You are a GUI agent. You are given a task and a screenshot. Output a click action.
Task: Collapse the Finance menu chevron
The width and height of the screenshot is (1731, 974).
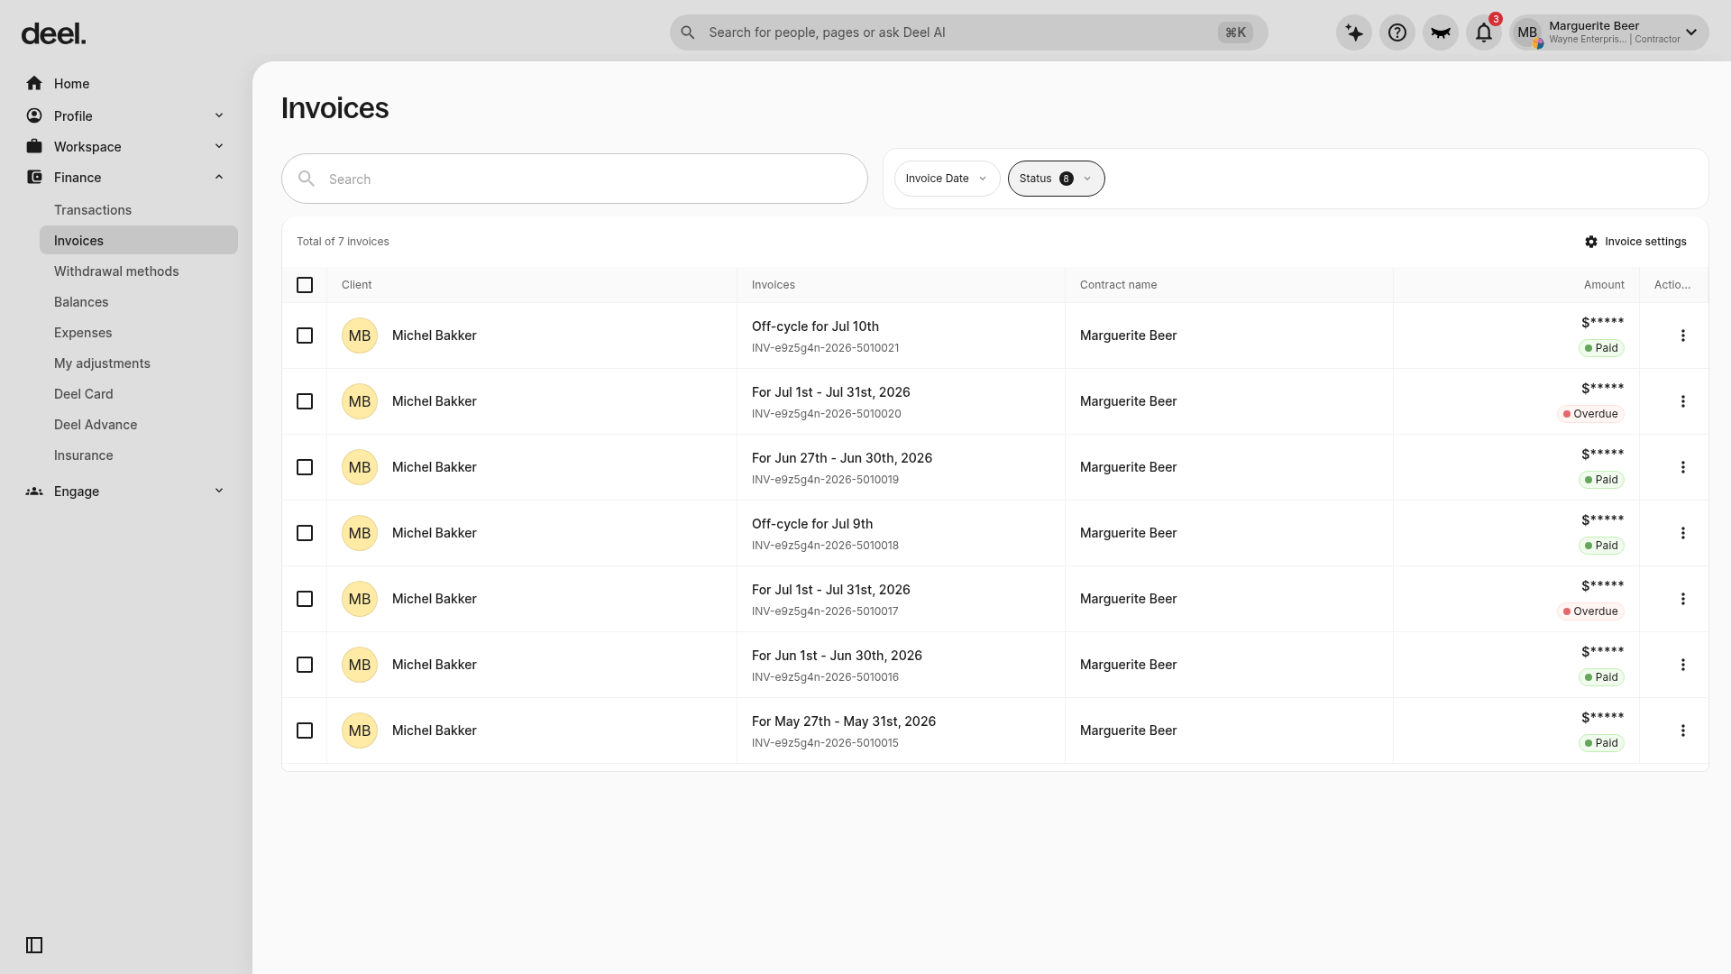(219, 177)
